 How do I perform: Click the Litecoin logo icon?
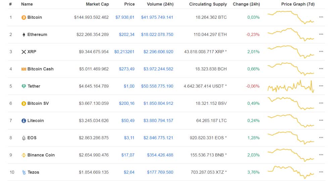click(x=24, y=121)
